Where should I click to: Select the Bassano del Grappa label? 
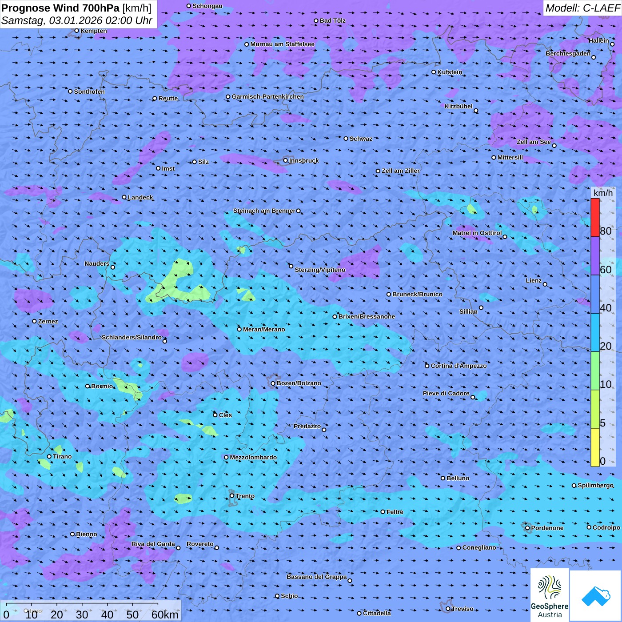pos(317,577)
